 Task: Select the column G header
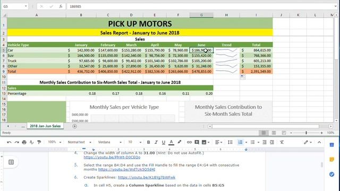[201, 15]
